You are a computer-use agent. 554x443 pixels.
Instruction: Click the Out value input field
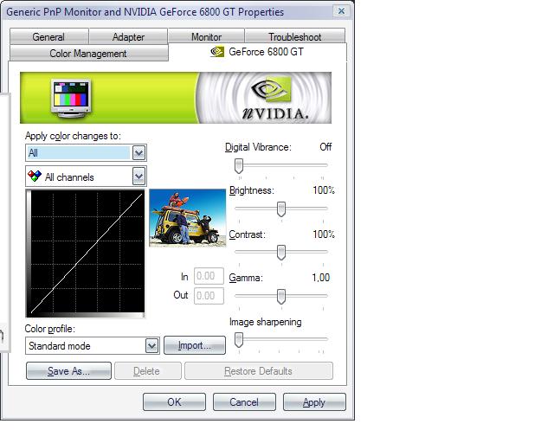(x=209, y=295)
